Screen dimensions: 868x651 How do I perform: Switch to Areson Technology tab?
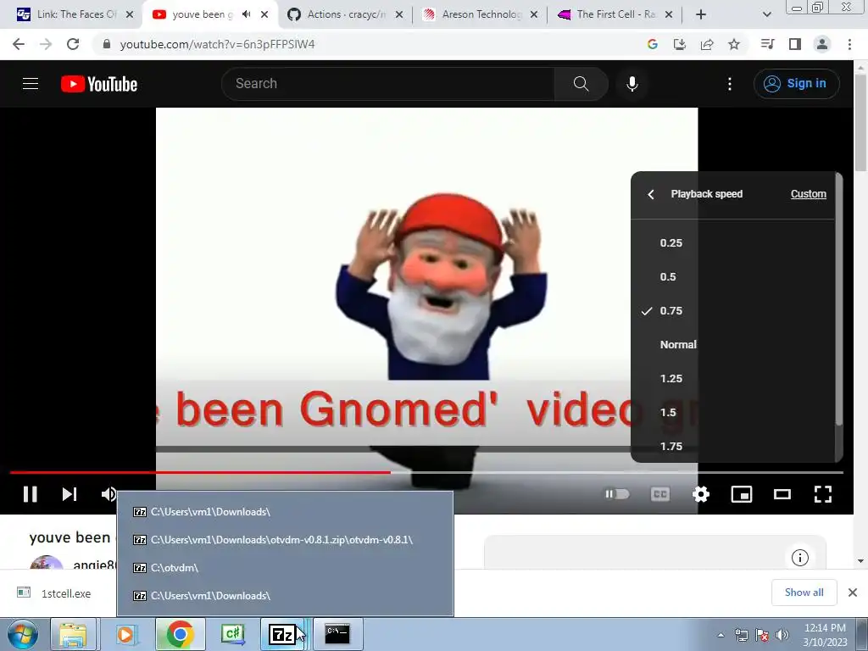coord(481,14)
